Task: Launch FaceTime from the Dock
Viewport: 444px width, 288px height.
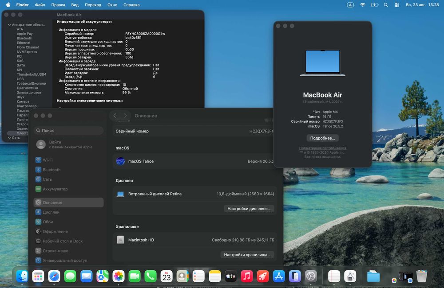Action: click(x=135, y=276)
